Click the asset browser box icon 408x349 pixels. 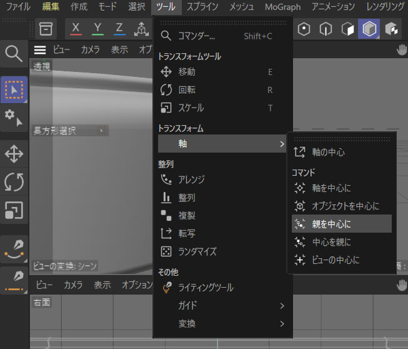(45, 29)
